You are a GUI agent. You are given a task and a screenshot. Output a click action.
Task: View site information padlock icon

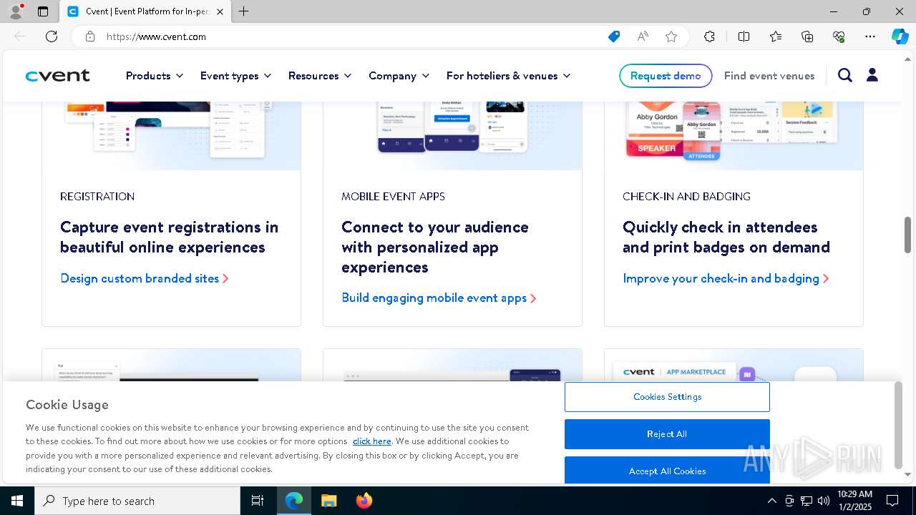click(x=90, y=36)
